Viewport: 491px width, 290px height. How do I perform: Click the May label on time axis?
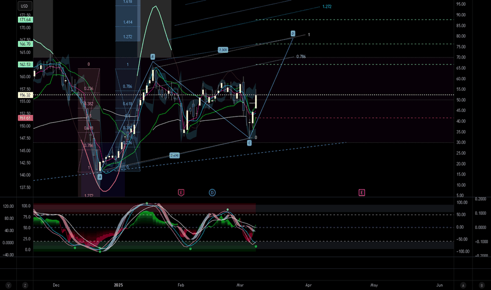[374, 285]
